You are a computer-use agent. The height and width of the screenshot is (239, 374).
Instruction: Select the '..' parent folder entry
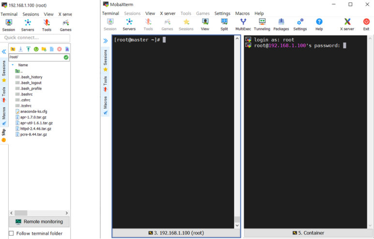click(19, 71)
